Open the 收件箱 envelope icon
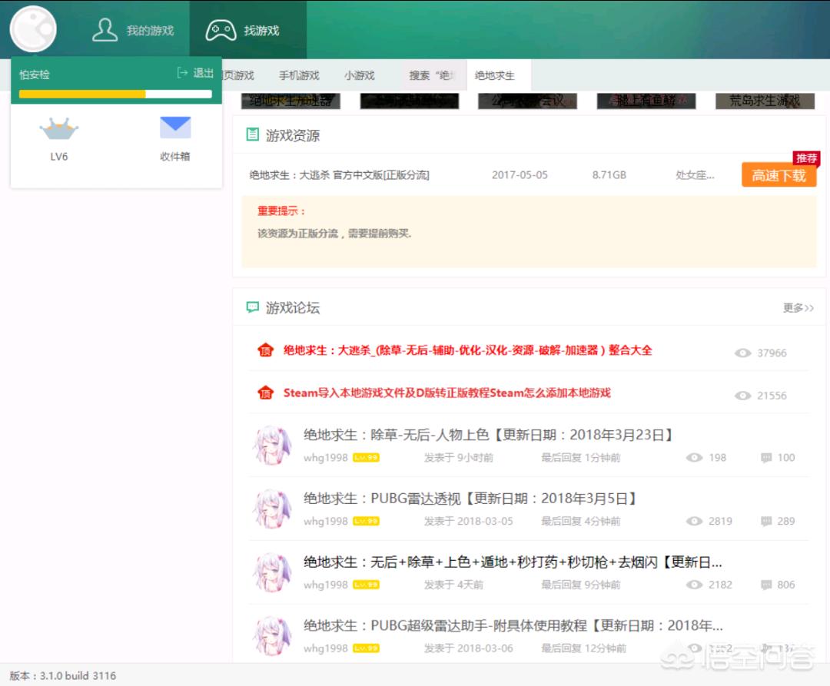This screenshot has width=830, height=686. pyautogui.click(x=175, y=128)
